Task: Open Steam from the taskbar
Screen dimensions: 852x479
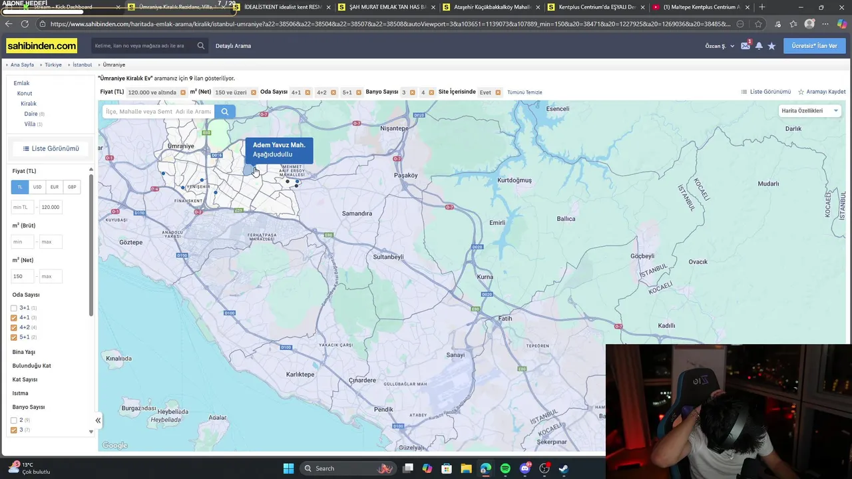Action: coord(563,468)
